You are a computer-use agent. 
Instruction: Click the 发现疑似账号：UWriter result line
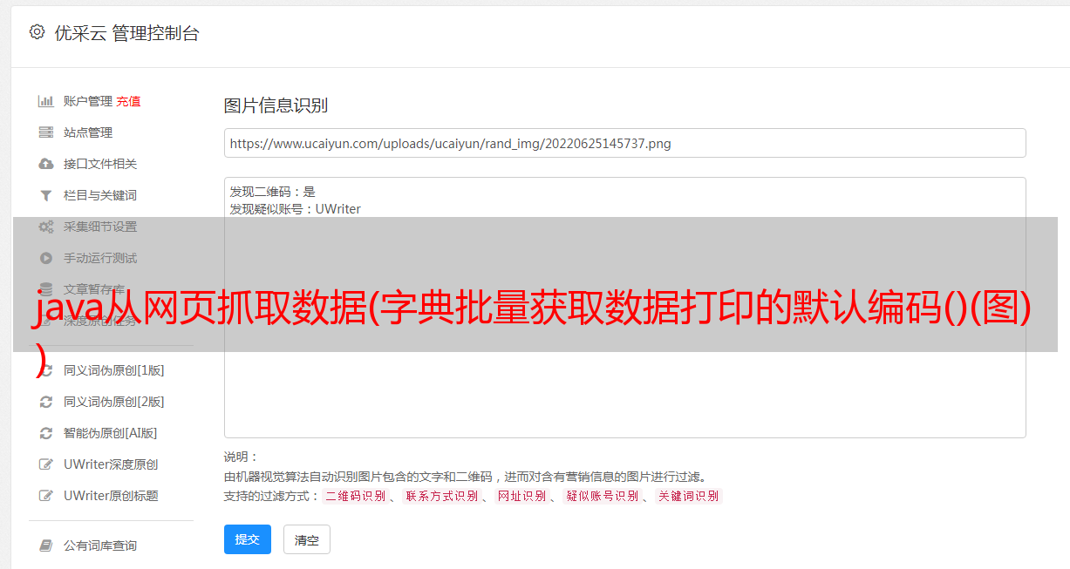click(295, 209)
